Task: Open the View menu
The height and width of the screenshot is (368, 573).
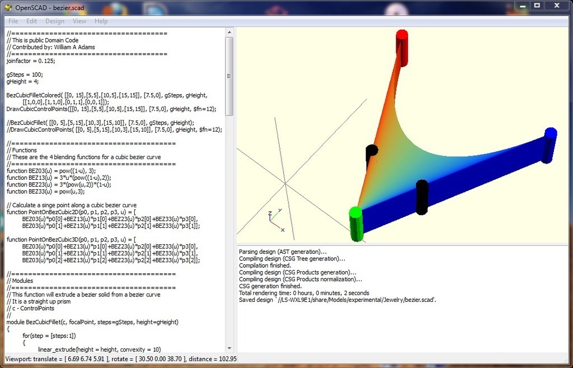Action: (x=79, y=21)
